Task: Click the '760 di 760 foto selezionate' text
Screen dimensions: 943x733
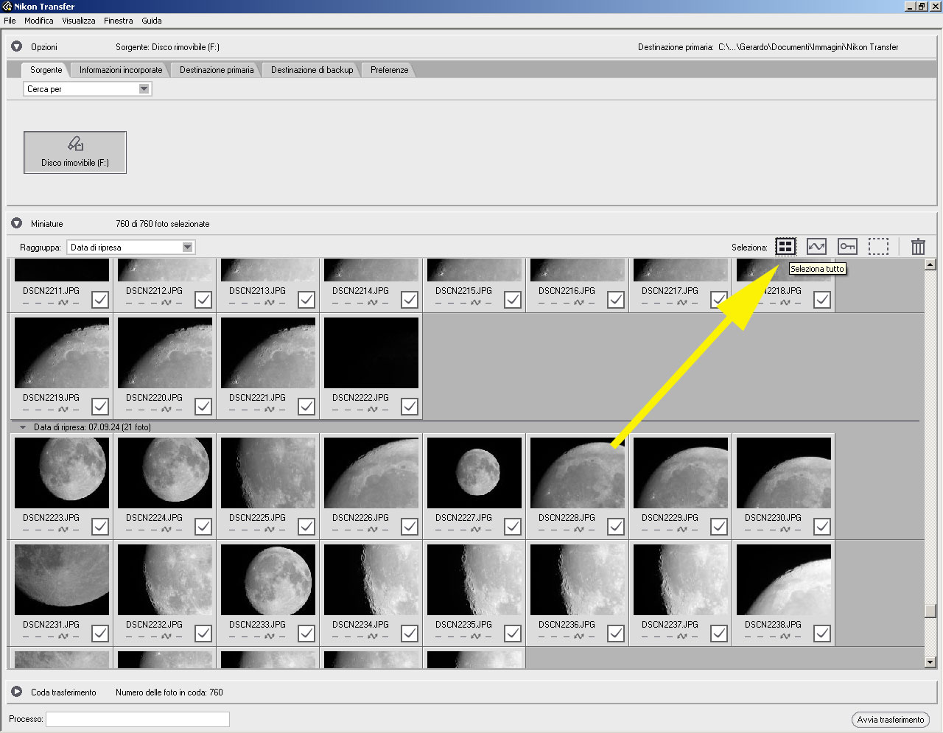Action: click(163, 224)
